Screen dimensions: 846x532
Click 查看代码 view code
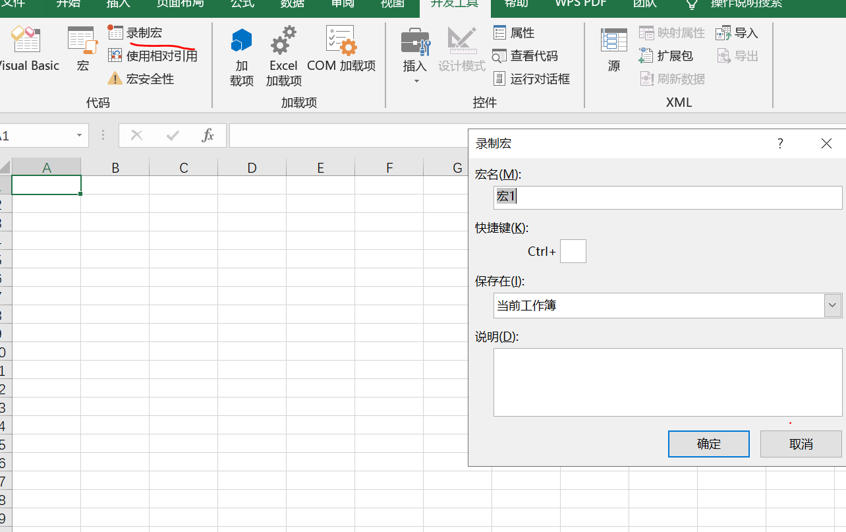525,56
